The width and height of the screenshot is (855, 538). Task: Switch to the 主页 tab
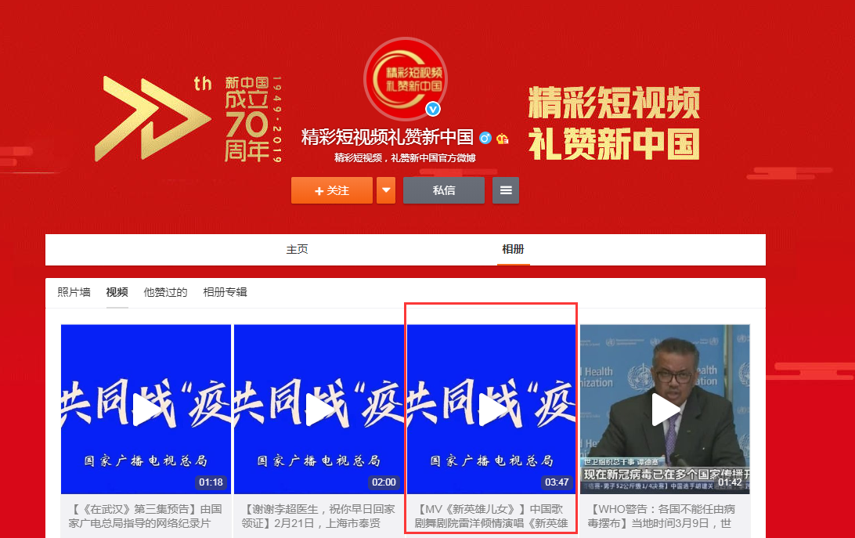(x=298, y=250)
